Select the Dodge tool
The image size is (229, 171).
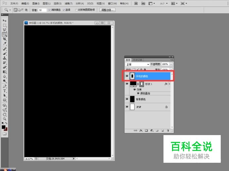(5, 81)
